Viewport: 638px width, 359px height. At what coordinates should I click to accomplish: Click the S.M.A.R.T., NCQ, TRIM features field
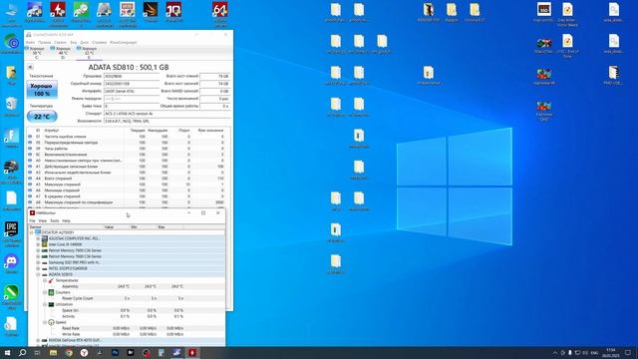point(166,121)
